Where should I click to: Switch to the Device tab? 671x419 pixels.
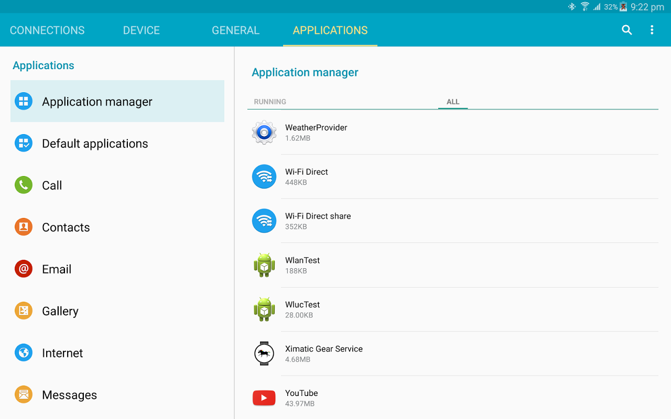(x=142, y=30)
